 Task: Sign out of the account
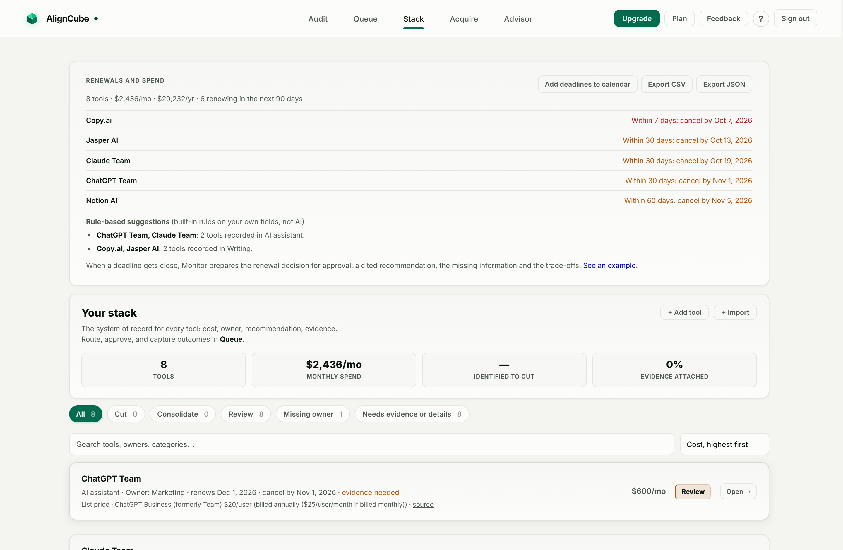point(795,18)
